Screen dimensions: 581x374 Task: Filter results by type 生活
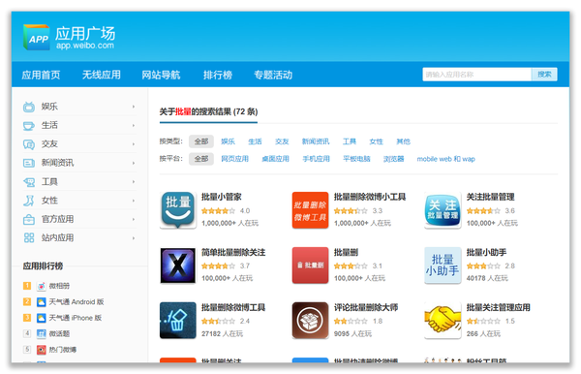pyautogui.click(x=255, y=141)
